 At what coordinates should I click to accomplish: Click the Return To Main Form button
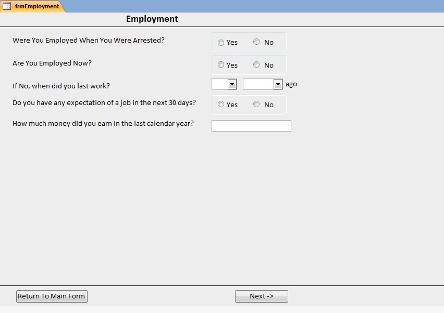click(x=52, y=296)
